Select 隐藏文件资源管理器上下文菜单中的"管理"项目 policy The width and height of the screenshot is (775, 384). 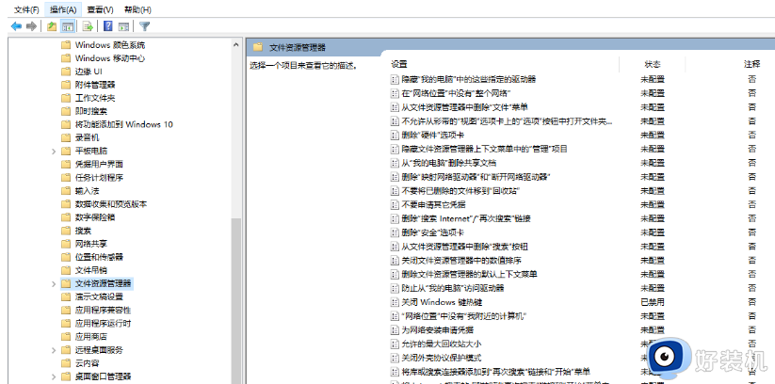pyautogui.click(x=479, y=149)
